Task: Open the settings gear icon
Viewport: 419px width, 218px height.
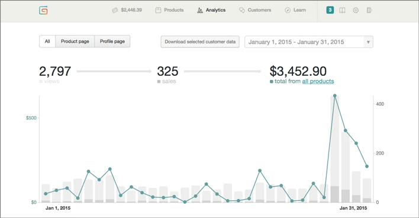Action: click(356, 10)
